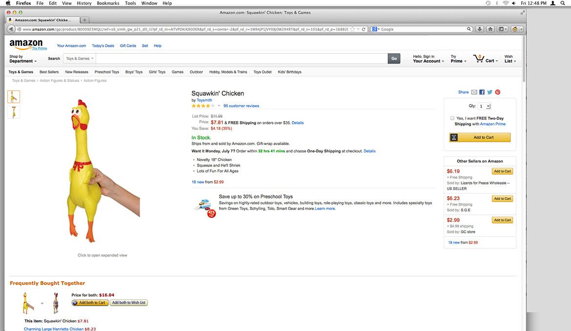Screen dimensions: 571x331
Task: Open the shopping cart icon
Action: pos(479,59)
